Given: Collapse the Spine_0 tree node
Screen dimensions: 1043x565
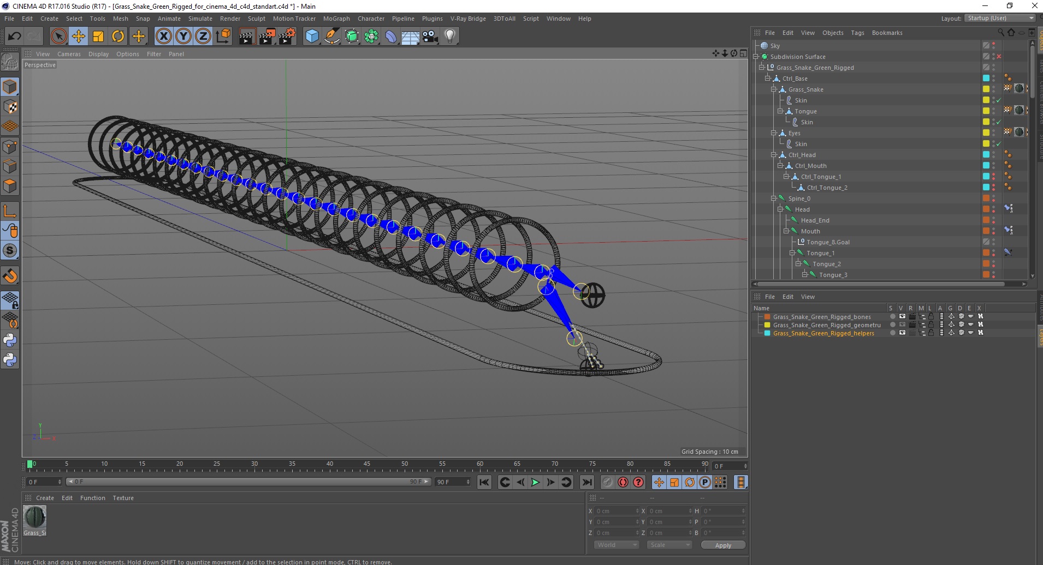Looking at the screenshot, I should click(774, 199).
